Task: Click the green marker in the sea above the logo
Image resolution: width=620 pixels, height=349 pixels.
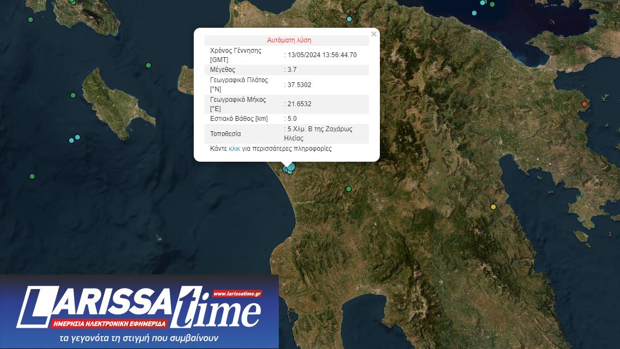Action: pos(32,176)
